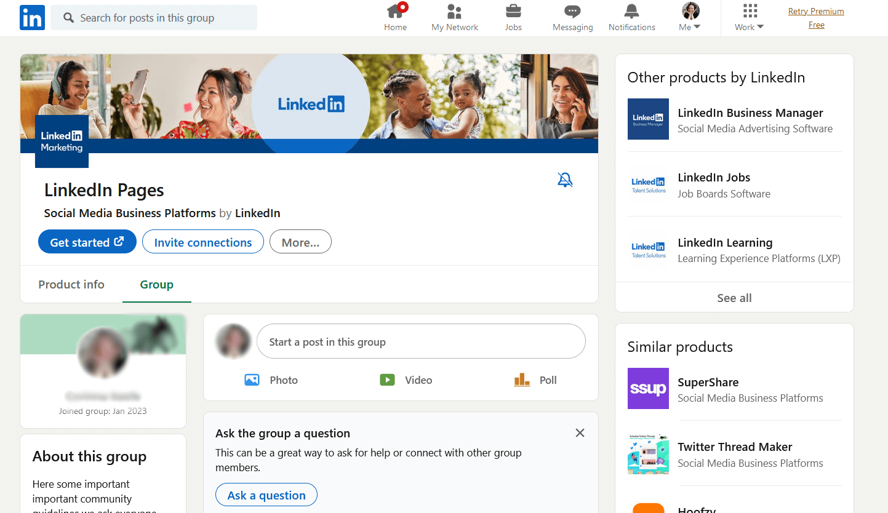
Task: Click the LinkedIn logo in top bar
Action: tap(32, 18)
